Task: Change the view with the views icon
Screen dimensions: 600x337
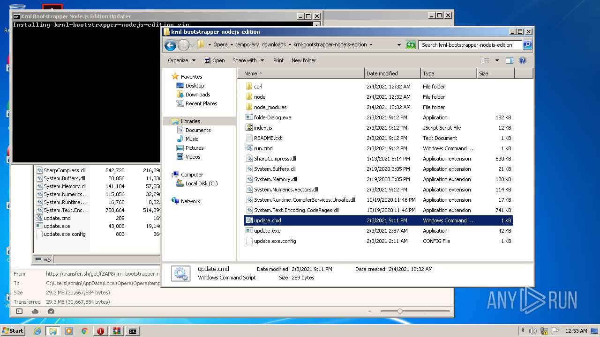Action: coord(486,60)
